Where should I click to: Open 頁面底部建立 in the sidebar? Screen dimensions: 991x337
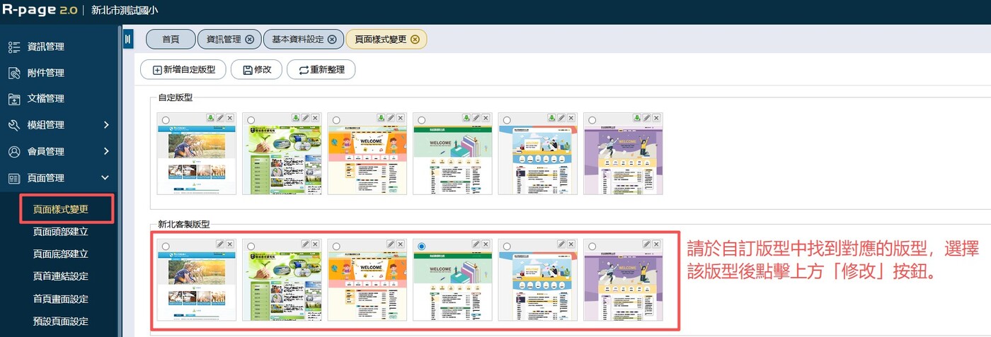coord(61,254)
